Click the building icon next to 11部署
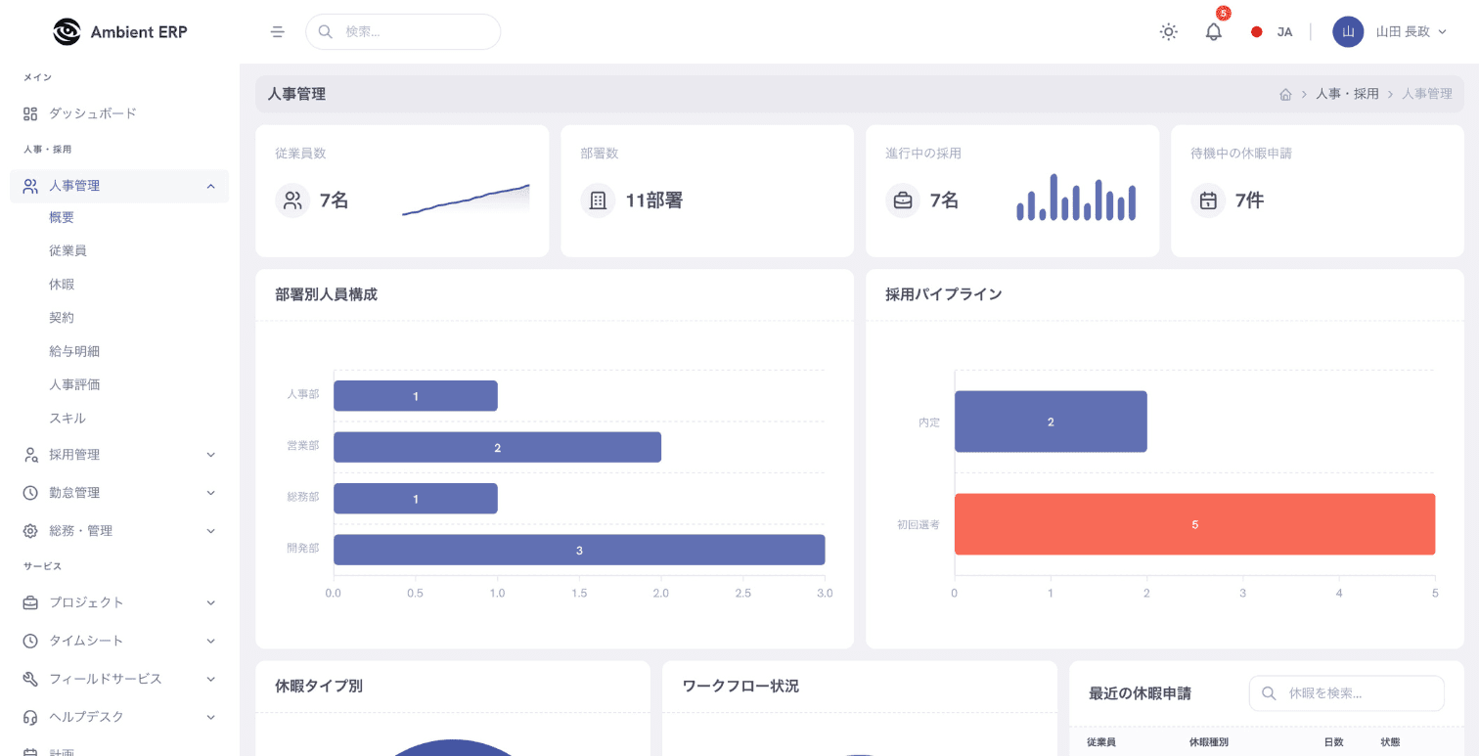This screenshot has width=1479, height=756. 598,200
